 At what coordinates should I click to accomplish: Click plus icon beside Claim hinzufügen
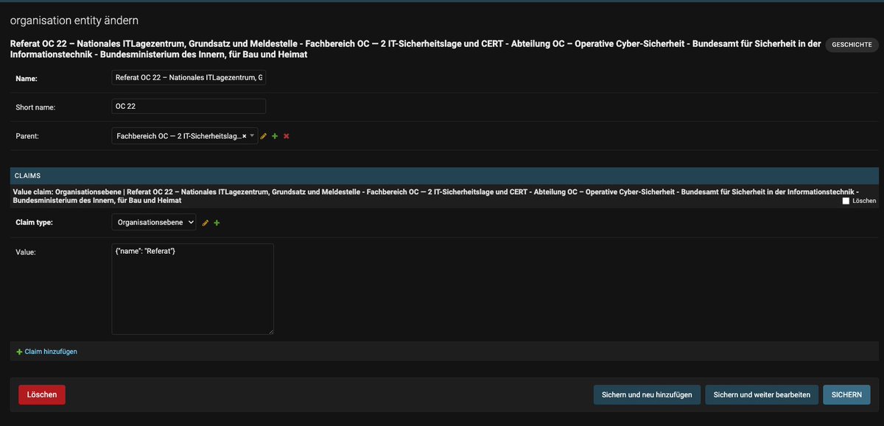[x=19, y=352]
